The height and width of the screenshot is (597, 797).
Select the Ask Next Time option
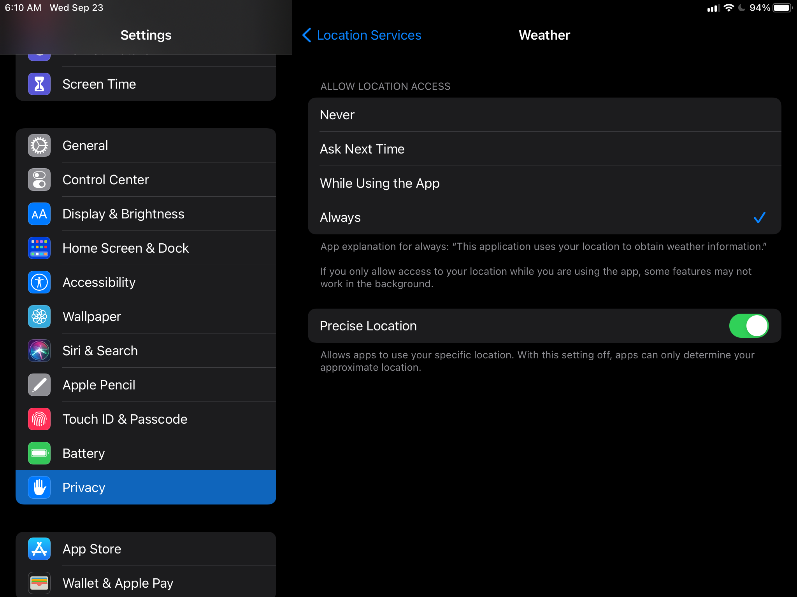(x=544, y=149)
